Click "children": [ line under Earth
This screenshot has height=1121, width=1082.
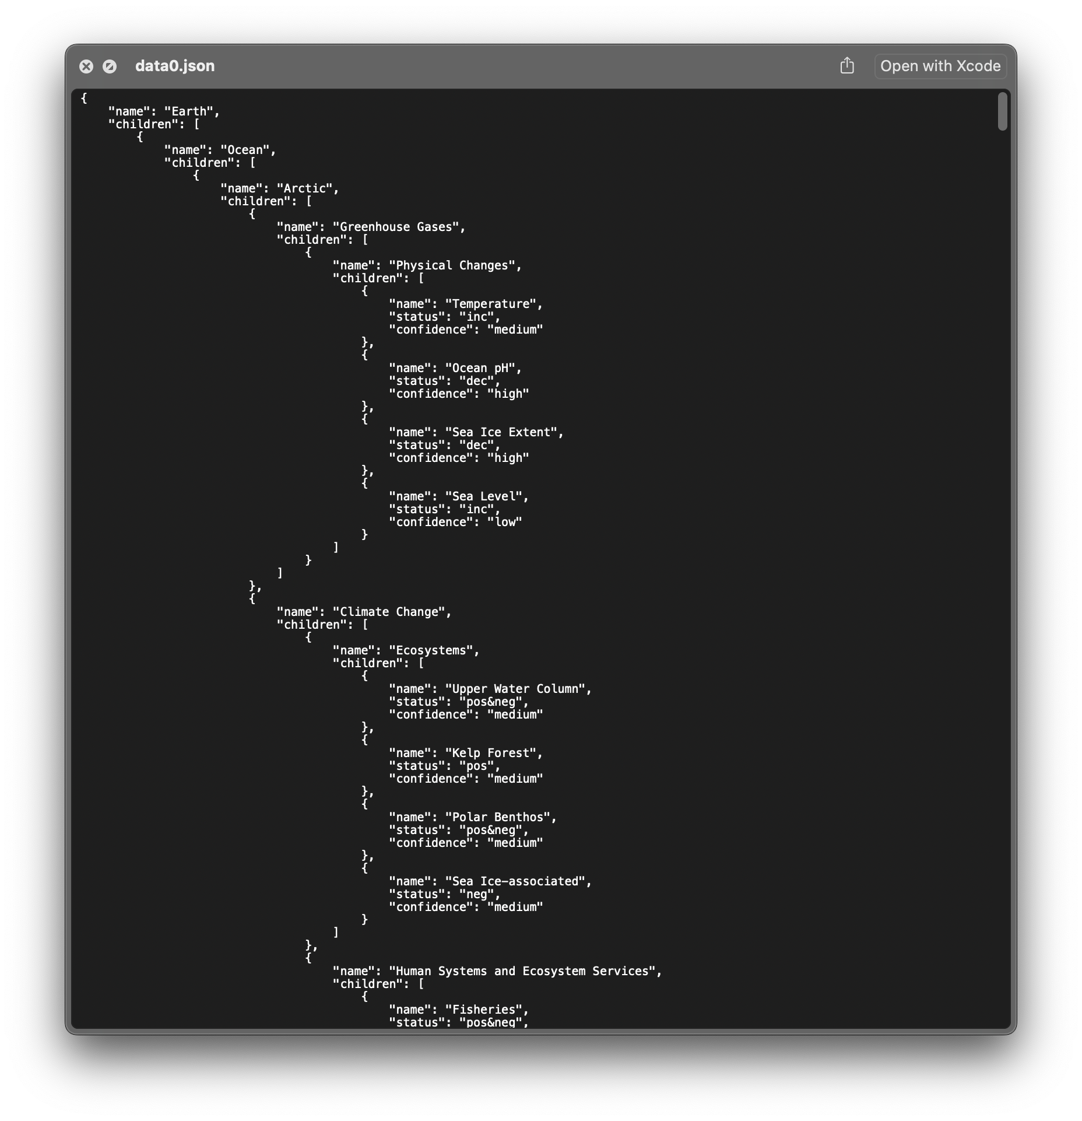[154, 124]
